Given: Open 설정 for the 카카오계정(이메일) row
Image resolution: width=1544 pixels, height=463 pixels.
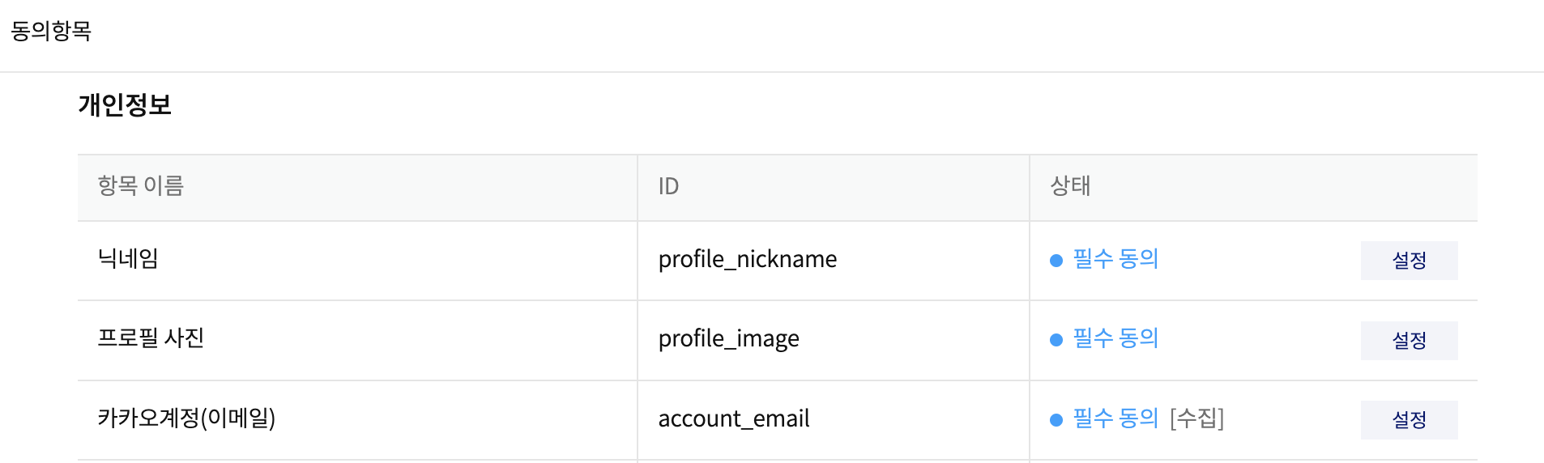Looking at the screenshot, I should click(1409, 420).
